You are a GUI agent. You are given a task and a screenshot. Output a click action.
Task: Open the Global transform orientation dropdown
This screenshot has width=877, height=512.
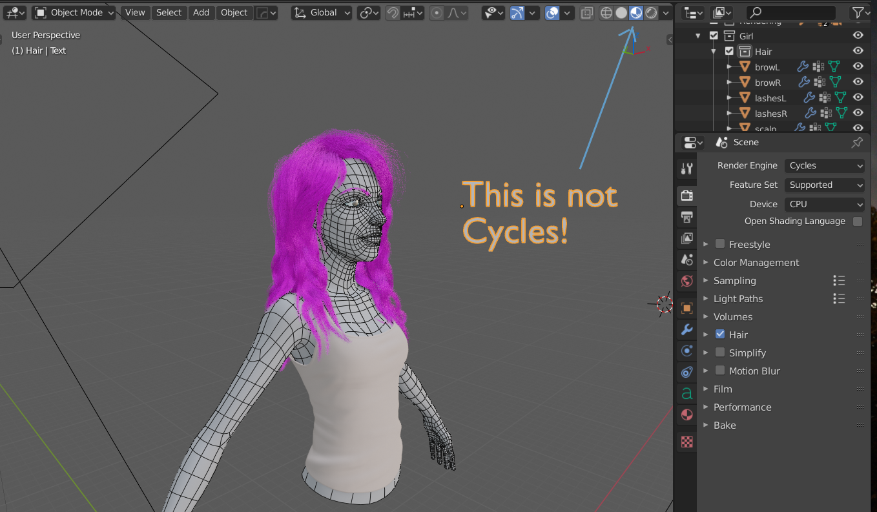click(321, 12)
